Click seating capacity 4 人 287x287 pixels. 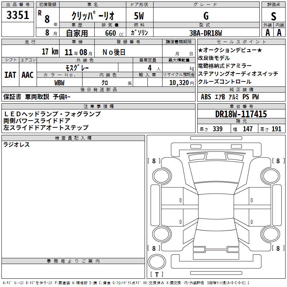pyautogui.click(x=154, y=68)
